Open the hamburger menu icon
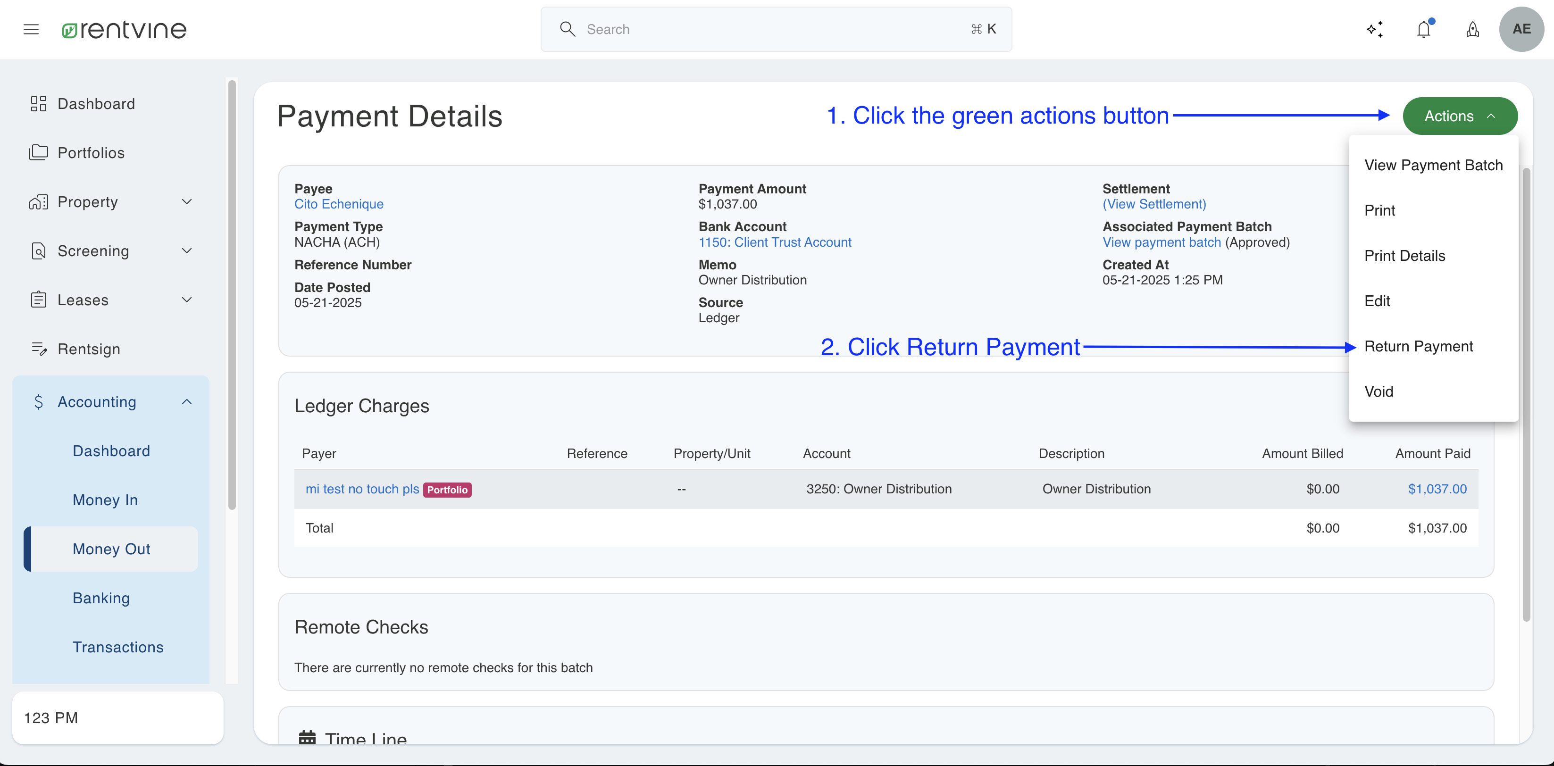The width and height of the screenshot is (1554, 766). pyautogui.click(x=31, y=29)
